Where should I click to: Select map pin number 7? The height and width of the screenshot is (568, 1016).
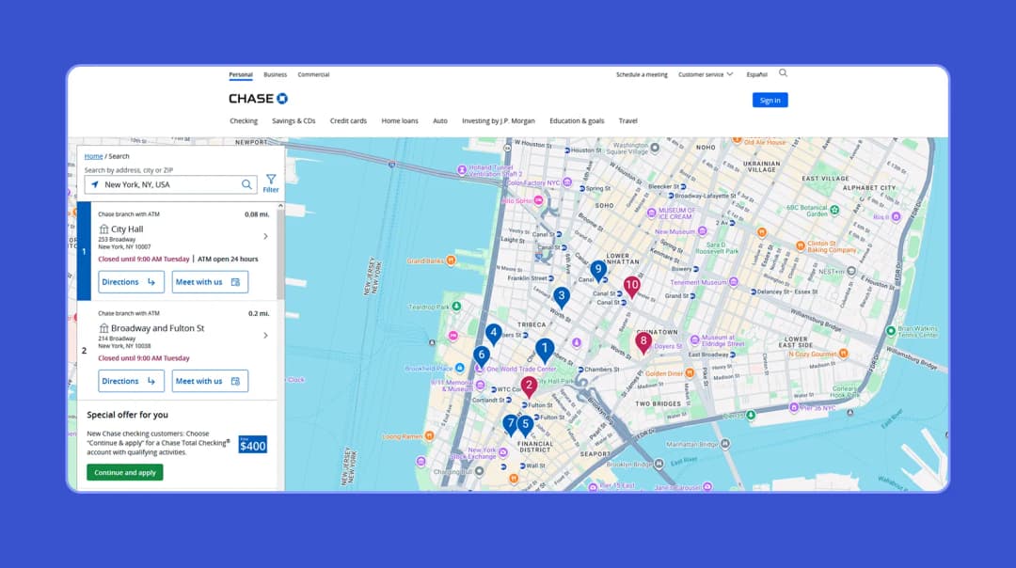click(x=510, y=425)
